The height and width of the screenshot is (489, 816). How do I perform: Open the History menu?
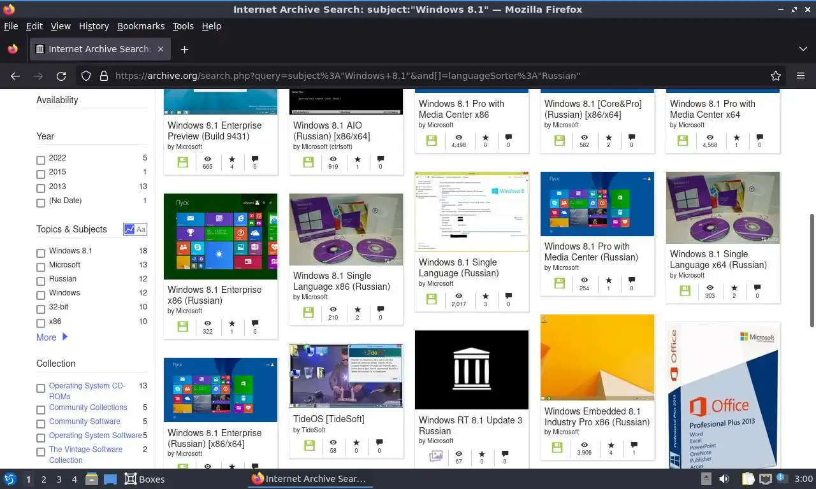(x=94, y=26)
